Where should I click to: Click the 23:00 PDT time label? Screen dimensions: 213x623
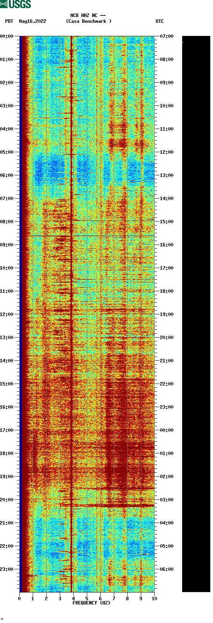(x=7, y=569)
